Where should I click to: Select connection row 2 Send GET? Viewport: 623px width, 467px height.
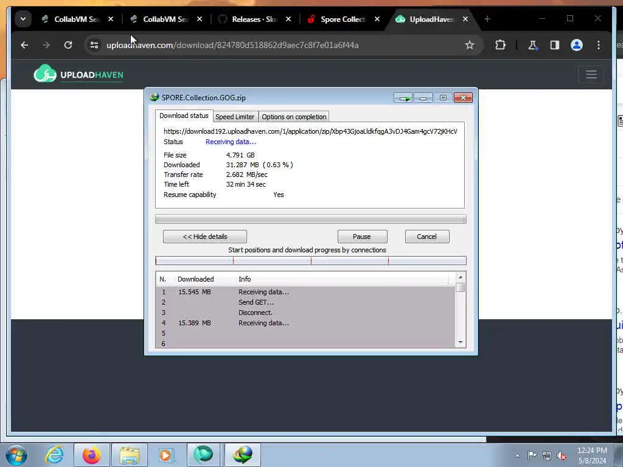[305, 302]
